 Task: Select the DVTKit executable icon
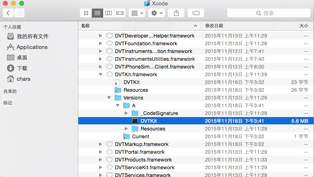point(135,121)
